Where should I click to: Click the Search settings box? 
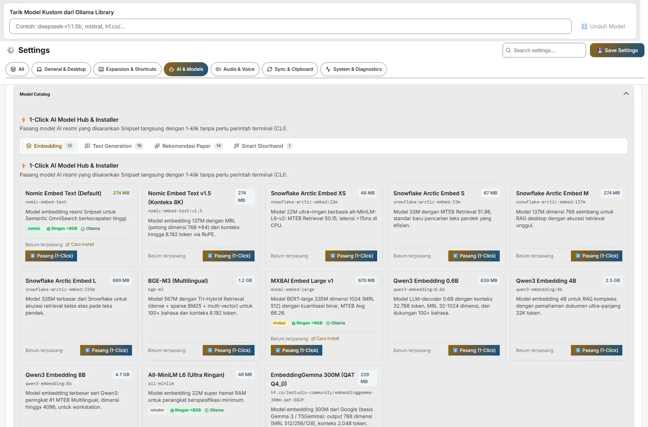click(544, 50)
